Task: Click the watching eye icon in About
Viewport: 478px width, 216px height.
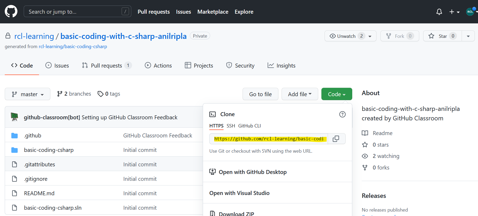Action: click(x=365, y=156)
